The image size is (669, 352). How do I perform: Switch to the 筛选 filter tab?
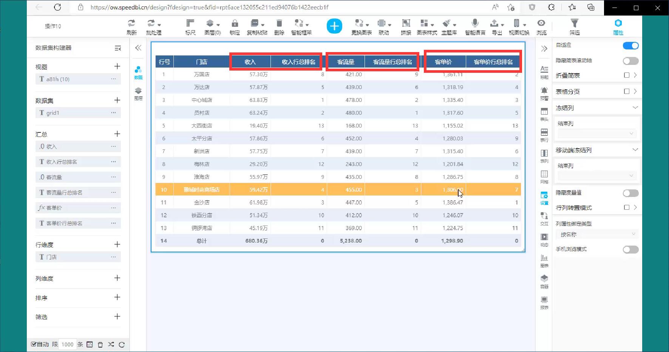(x=574, y=26)
